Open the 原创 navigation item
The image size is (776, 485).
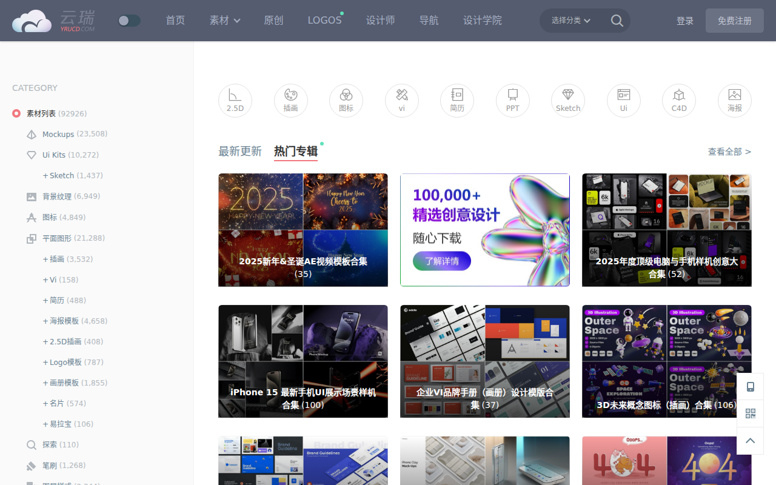click(x=274, y=21)
